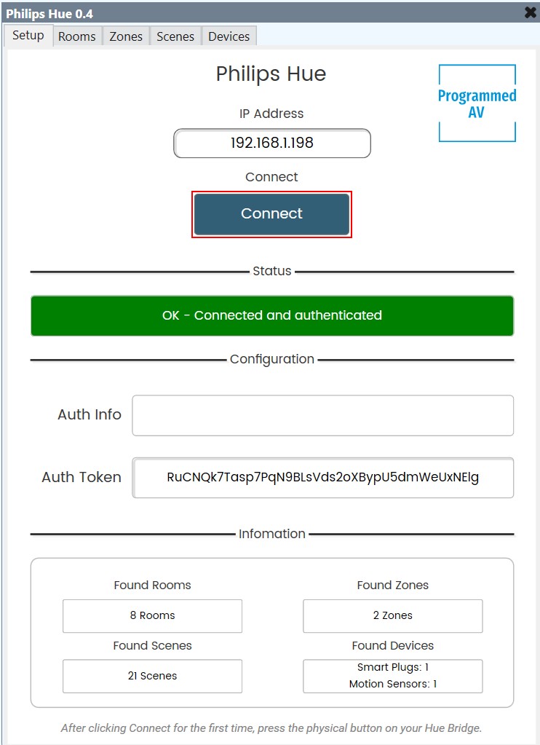Image resolution: width=540 pixels, height=745 pixels.
Task: Click the Found Scenes label
Action: (x=152, y=646)
